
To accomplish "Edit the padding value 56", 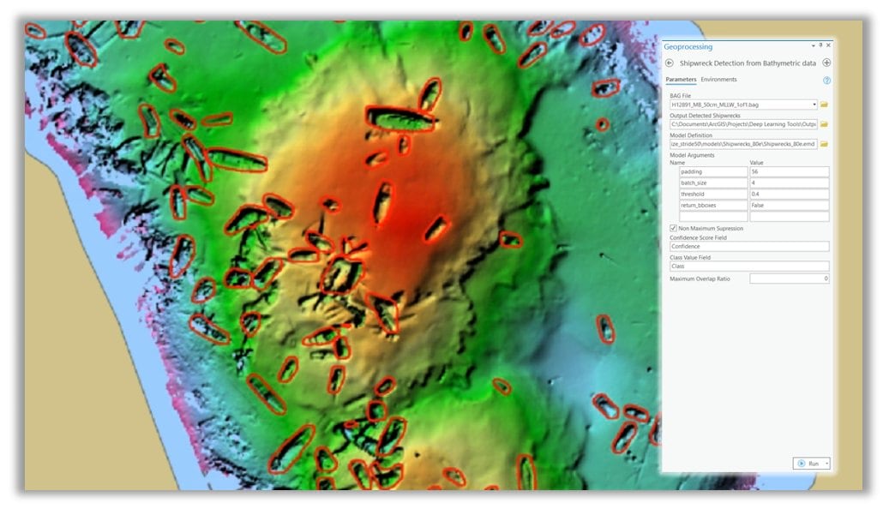I will click(x=790, y=171).
